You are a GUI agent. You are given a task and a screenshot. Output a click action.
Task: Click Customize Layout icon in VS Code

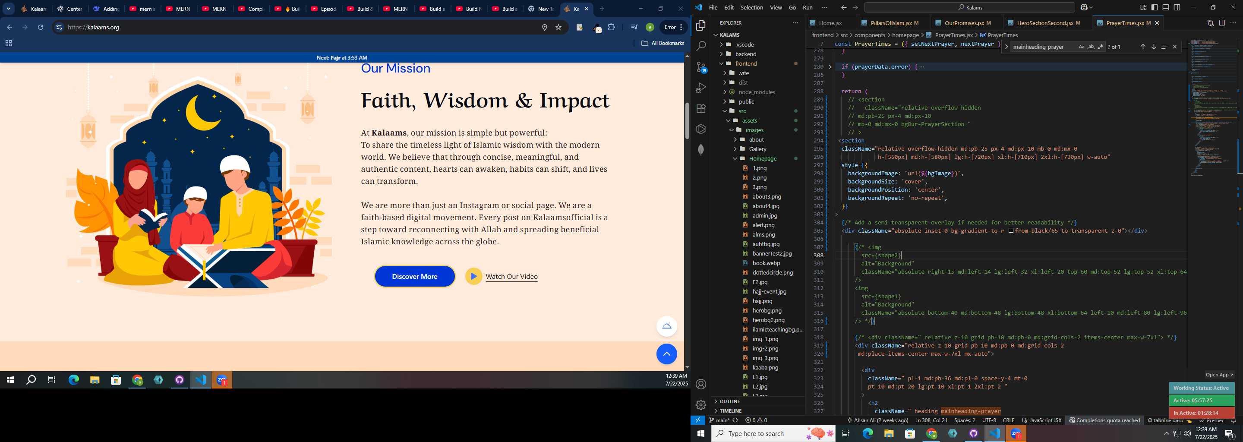point(1143,8)
